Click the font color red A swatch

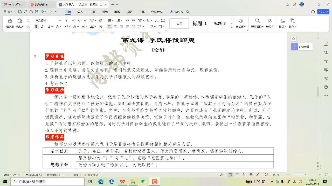pyautogui.click(x=92, y=26)
